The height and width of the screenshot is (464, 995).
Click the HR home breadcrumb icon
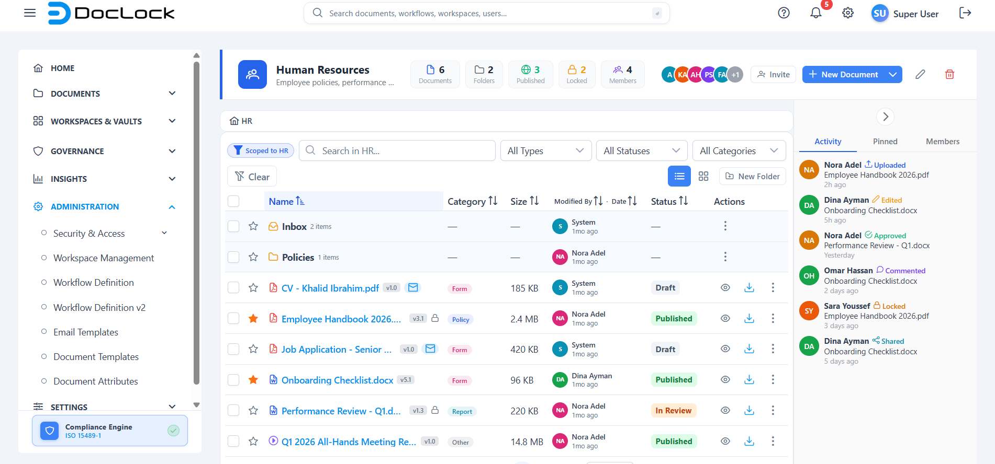click(234, 121)
